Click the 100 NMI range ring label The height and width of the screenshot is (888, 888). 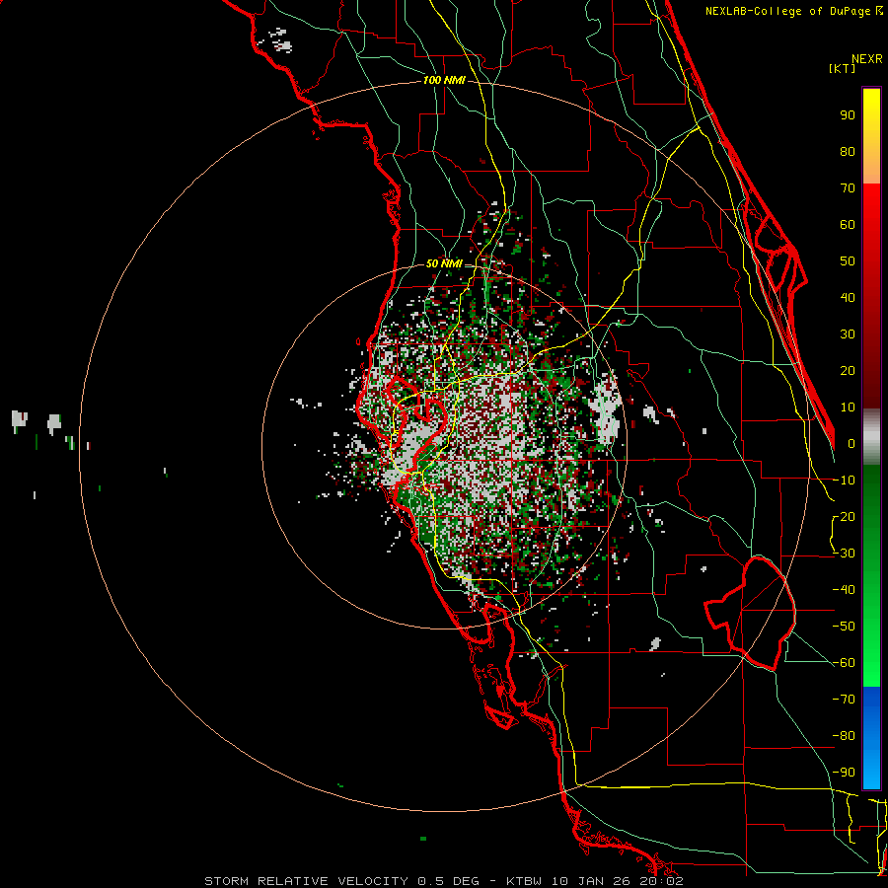point(444,81)
